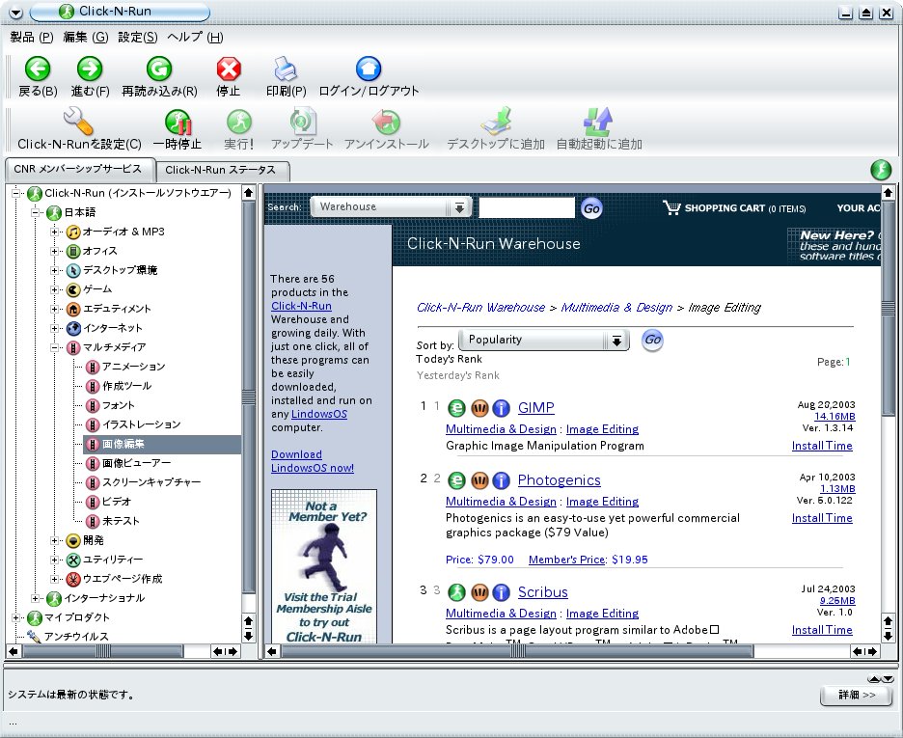Open the 設定(S) menu

point(138,38)
